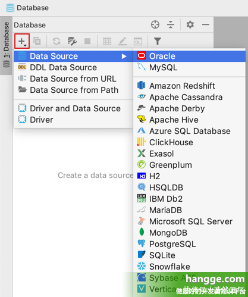248x297 pixels.
Task: Click the Sybase ASE icon
Action: coord(142,277)
